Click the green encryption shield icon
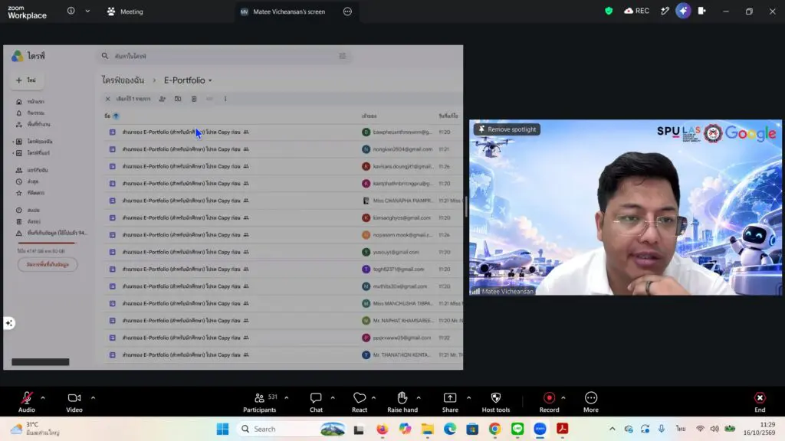This screenshot has height=441, width=785. pyautogui.click(x=609, y=11)
